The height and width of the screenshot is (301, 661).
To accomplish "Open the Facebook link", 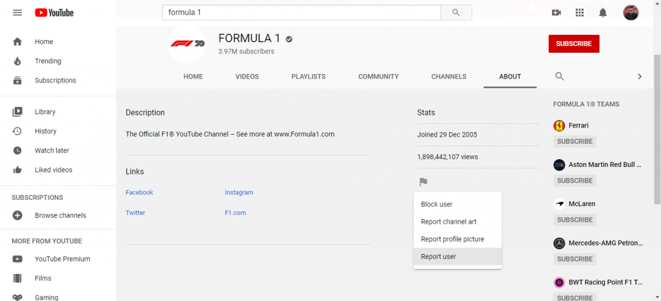I will [x=139, y=192].
